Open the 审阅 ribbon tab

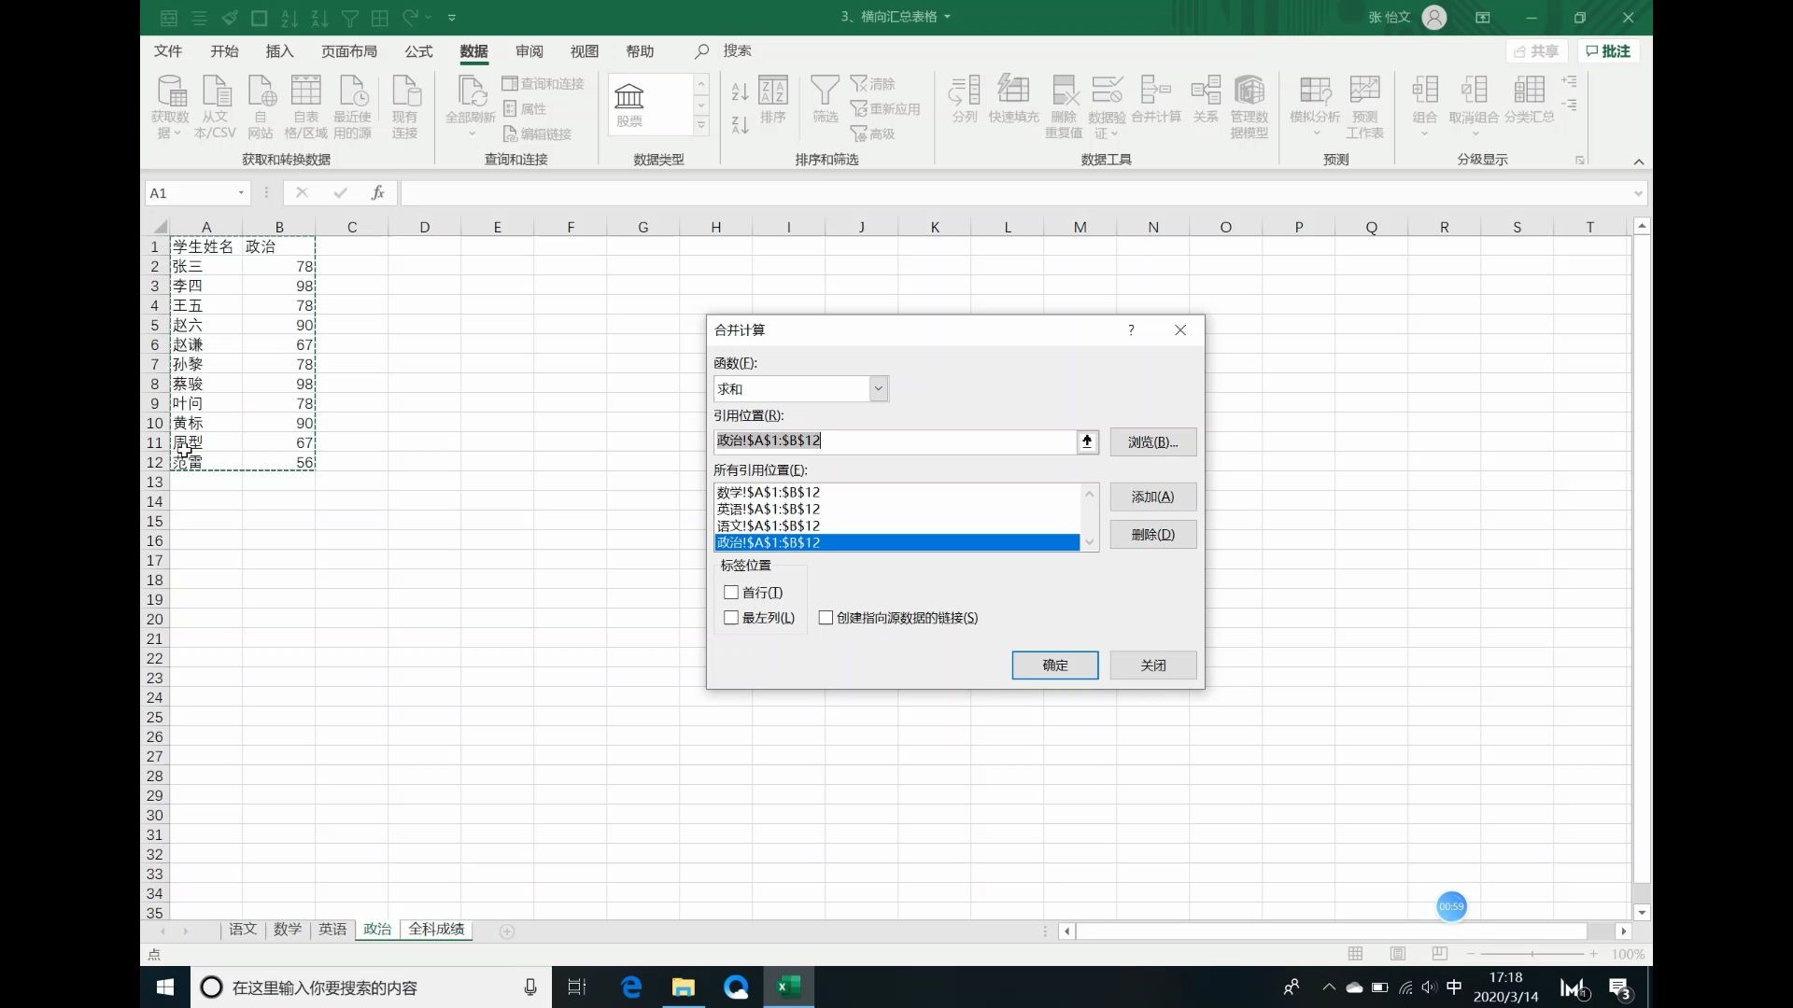point(529,51)
